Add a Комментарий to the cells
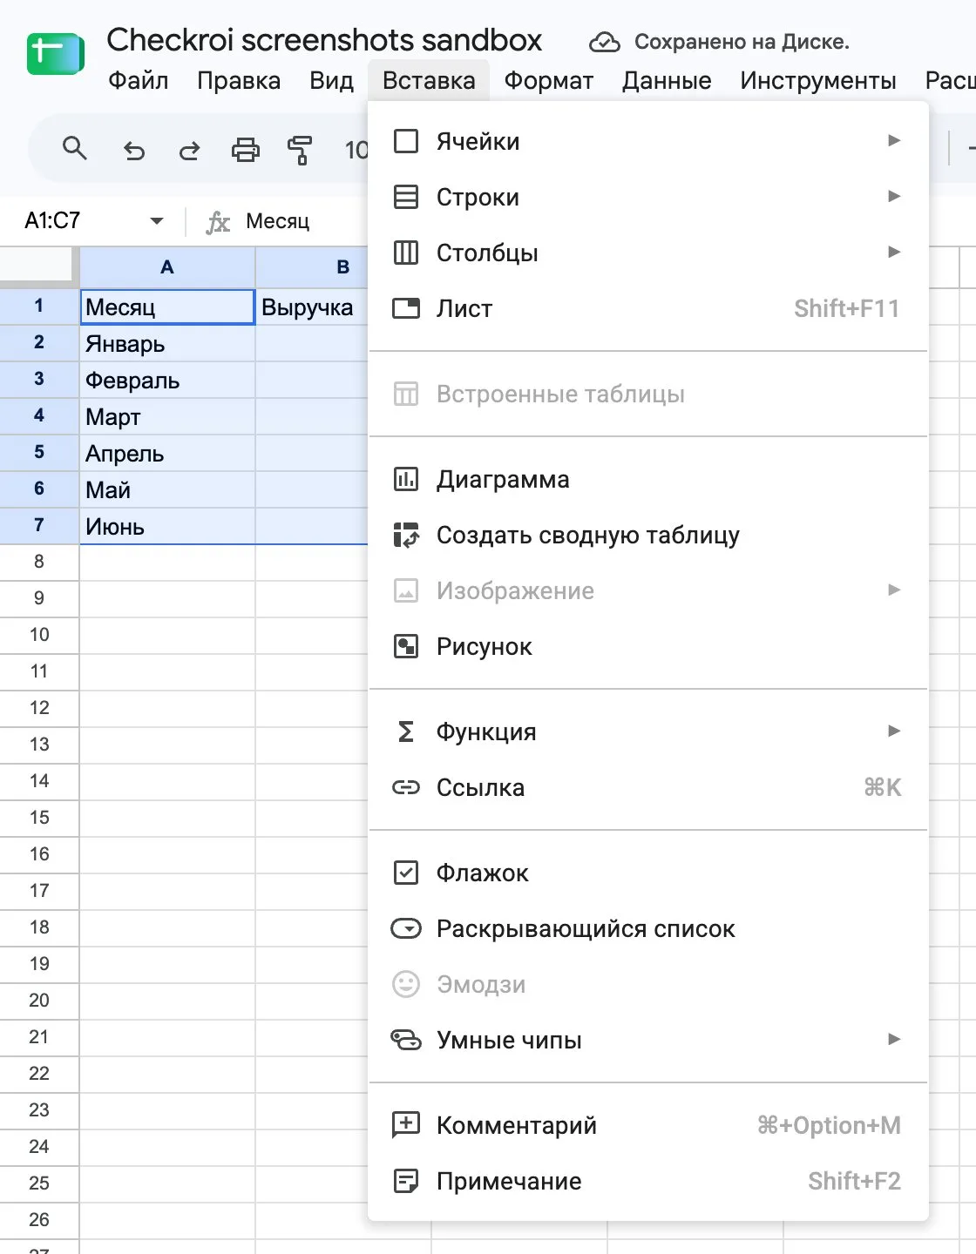Screen dimensions: 976x1254 (648, 1125)
